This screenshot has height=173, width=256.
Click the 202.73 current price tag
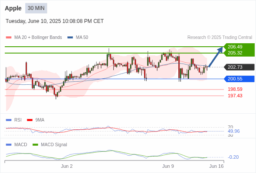[x=239, y=67]
